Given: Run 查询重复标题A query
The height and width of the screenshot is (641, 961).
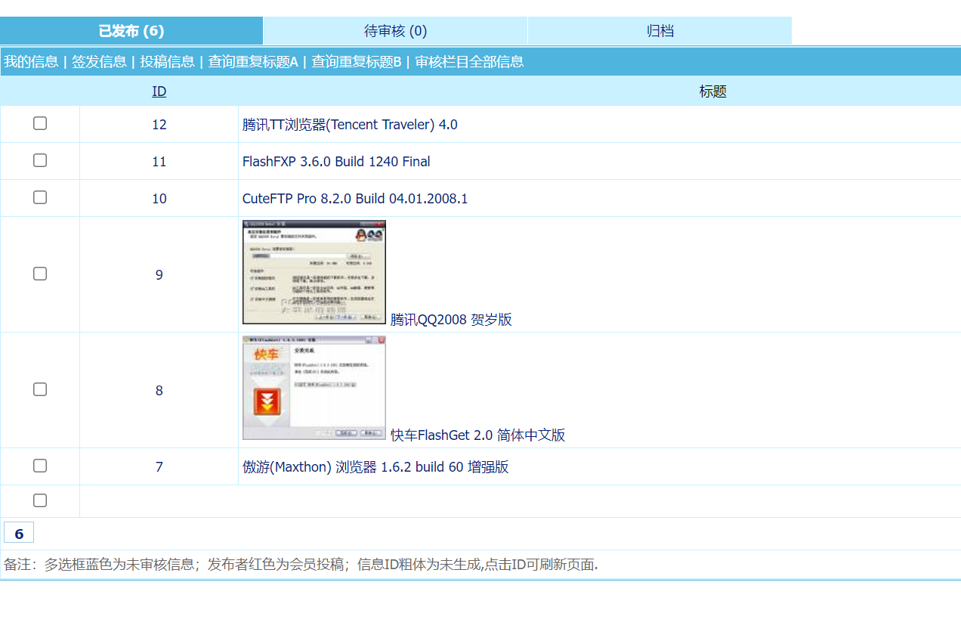Looking at the screenshot, I should click(253, 62).
